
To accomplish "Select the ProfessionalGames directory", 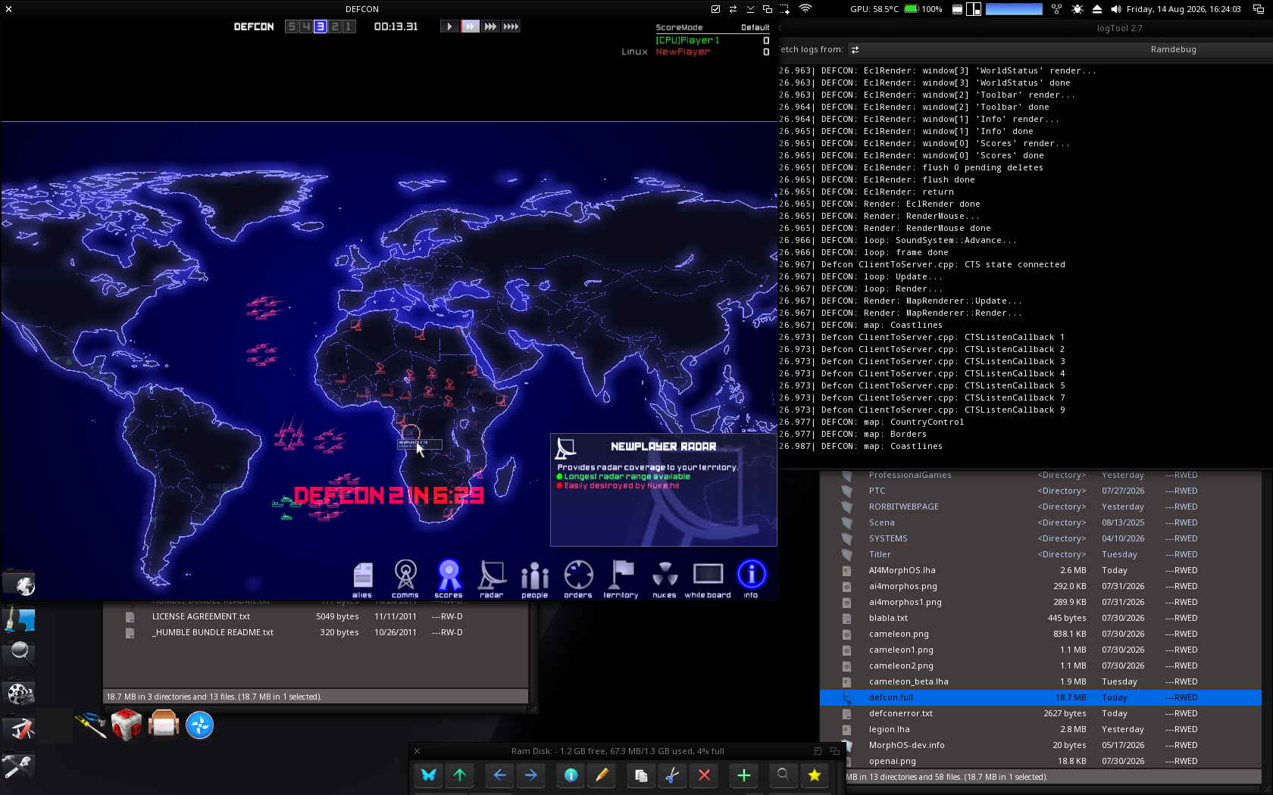I will [1040, 475].
